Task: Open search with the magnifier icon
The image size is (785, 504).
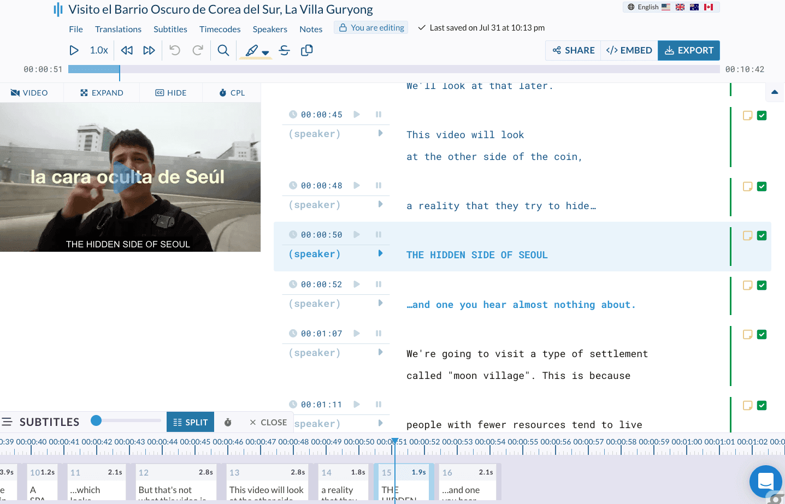Action: pos(223,50)
